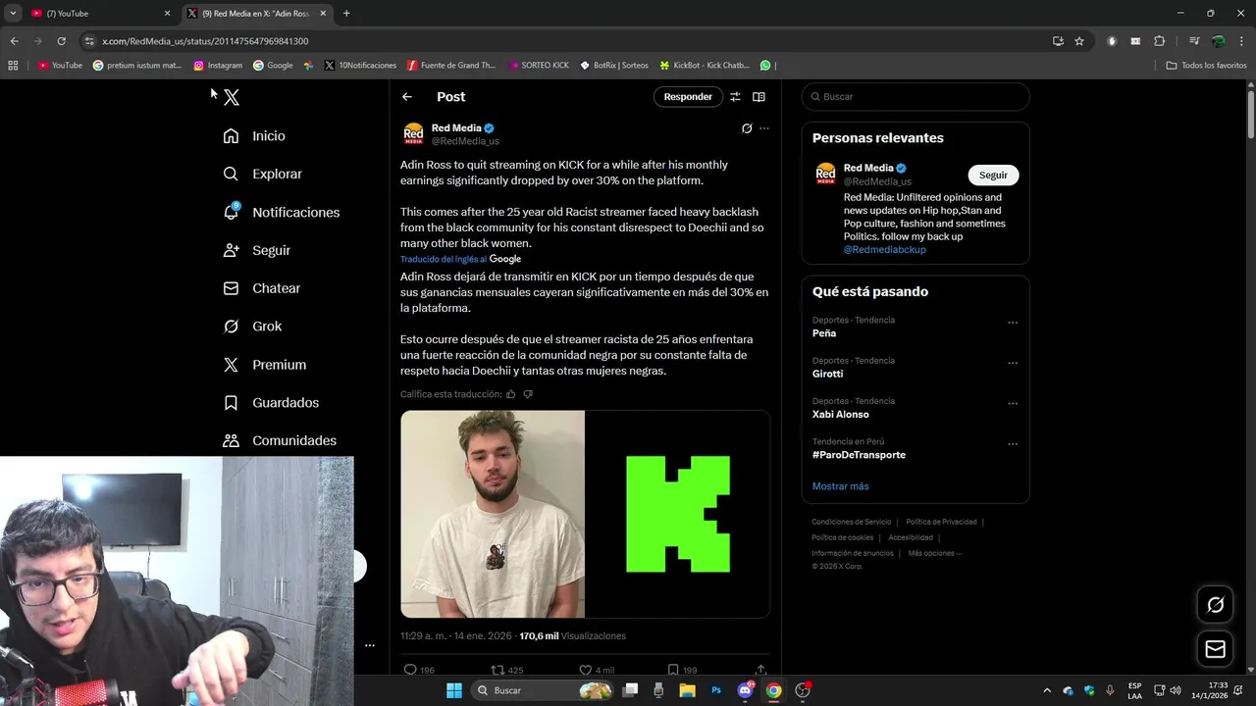Show hidden system tray icons

tap(1047, 690)
